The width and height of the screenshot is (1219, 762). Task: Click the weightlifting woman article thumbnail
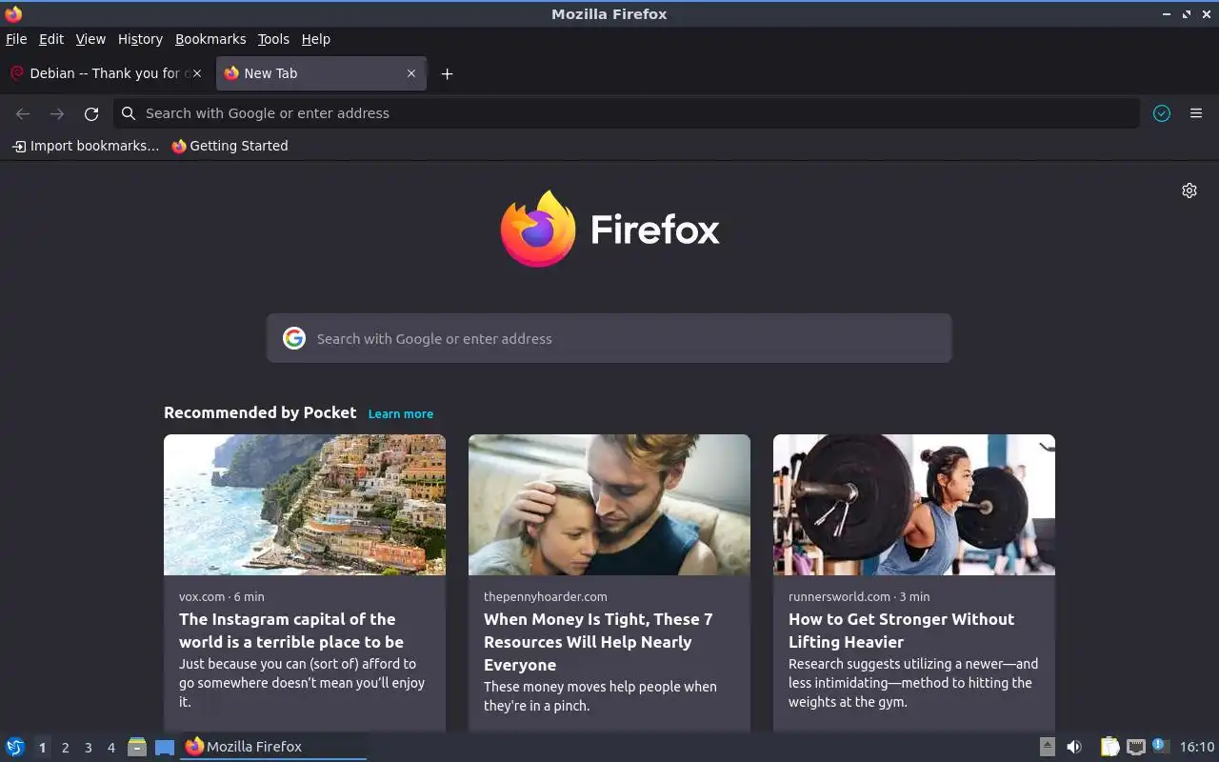(914, 505)
